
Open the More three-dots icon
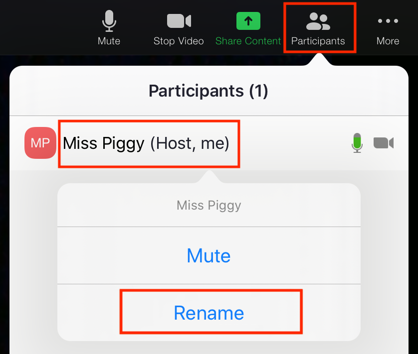coord(388,21)
